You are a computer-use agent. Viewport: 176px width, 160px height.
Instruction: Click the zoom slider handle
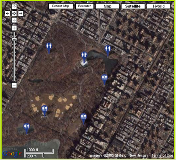(14, 39)
